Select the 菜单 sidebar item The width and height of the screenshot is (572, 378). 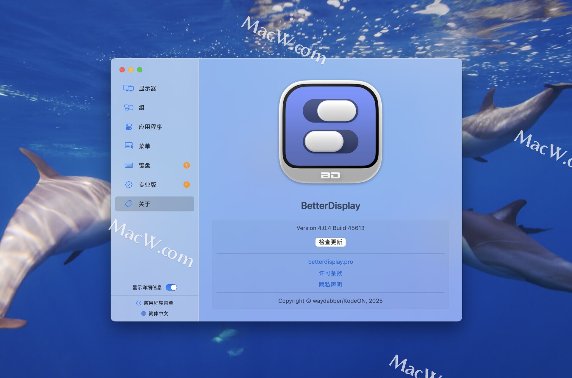(x=144, y=146)
